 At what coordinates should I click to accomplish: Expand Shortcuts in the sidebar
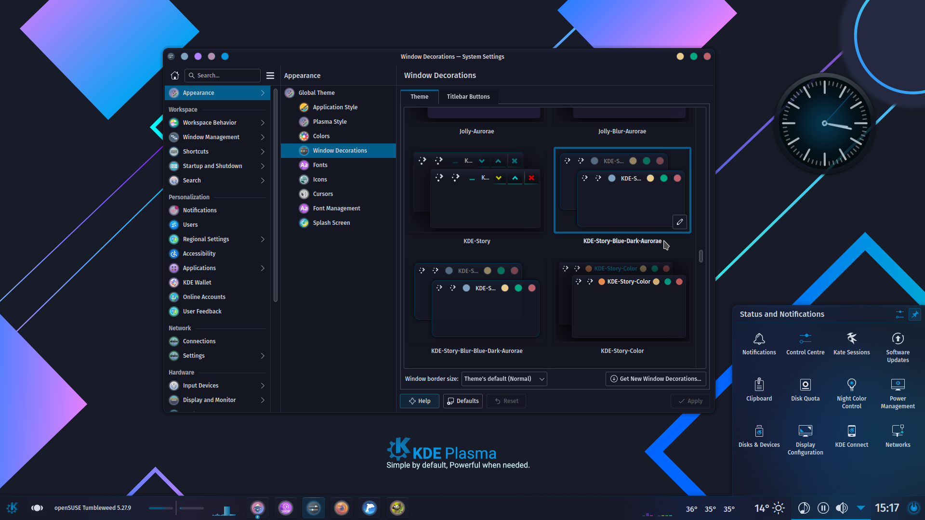pos(263,152)
